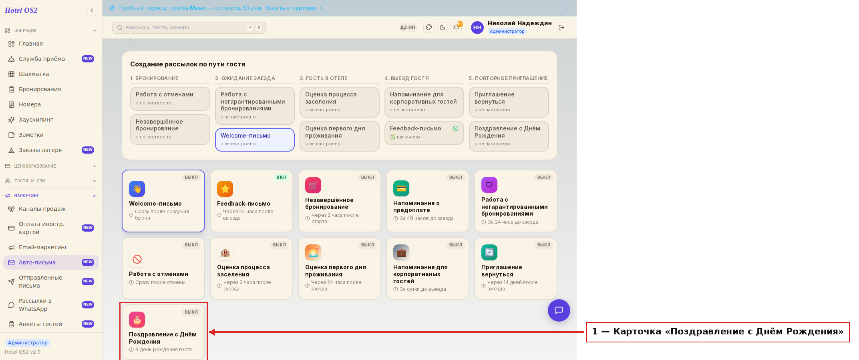Screen dimensions: 859x360
Task: Click the cart icon on Незавершённое бронирование card
Action: (x=313, y=185)
